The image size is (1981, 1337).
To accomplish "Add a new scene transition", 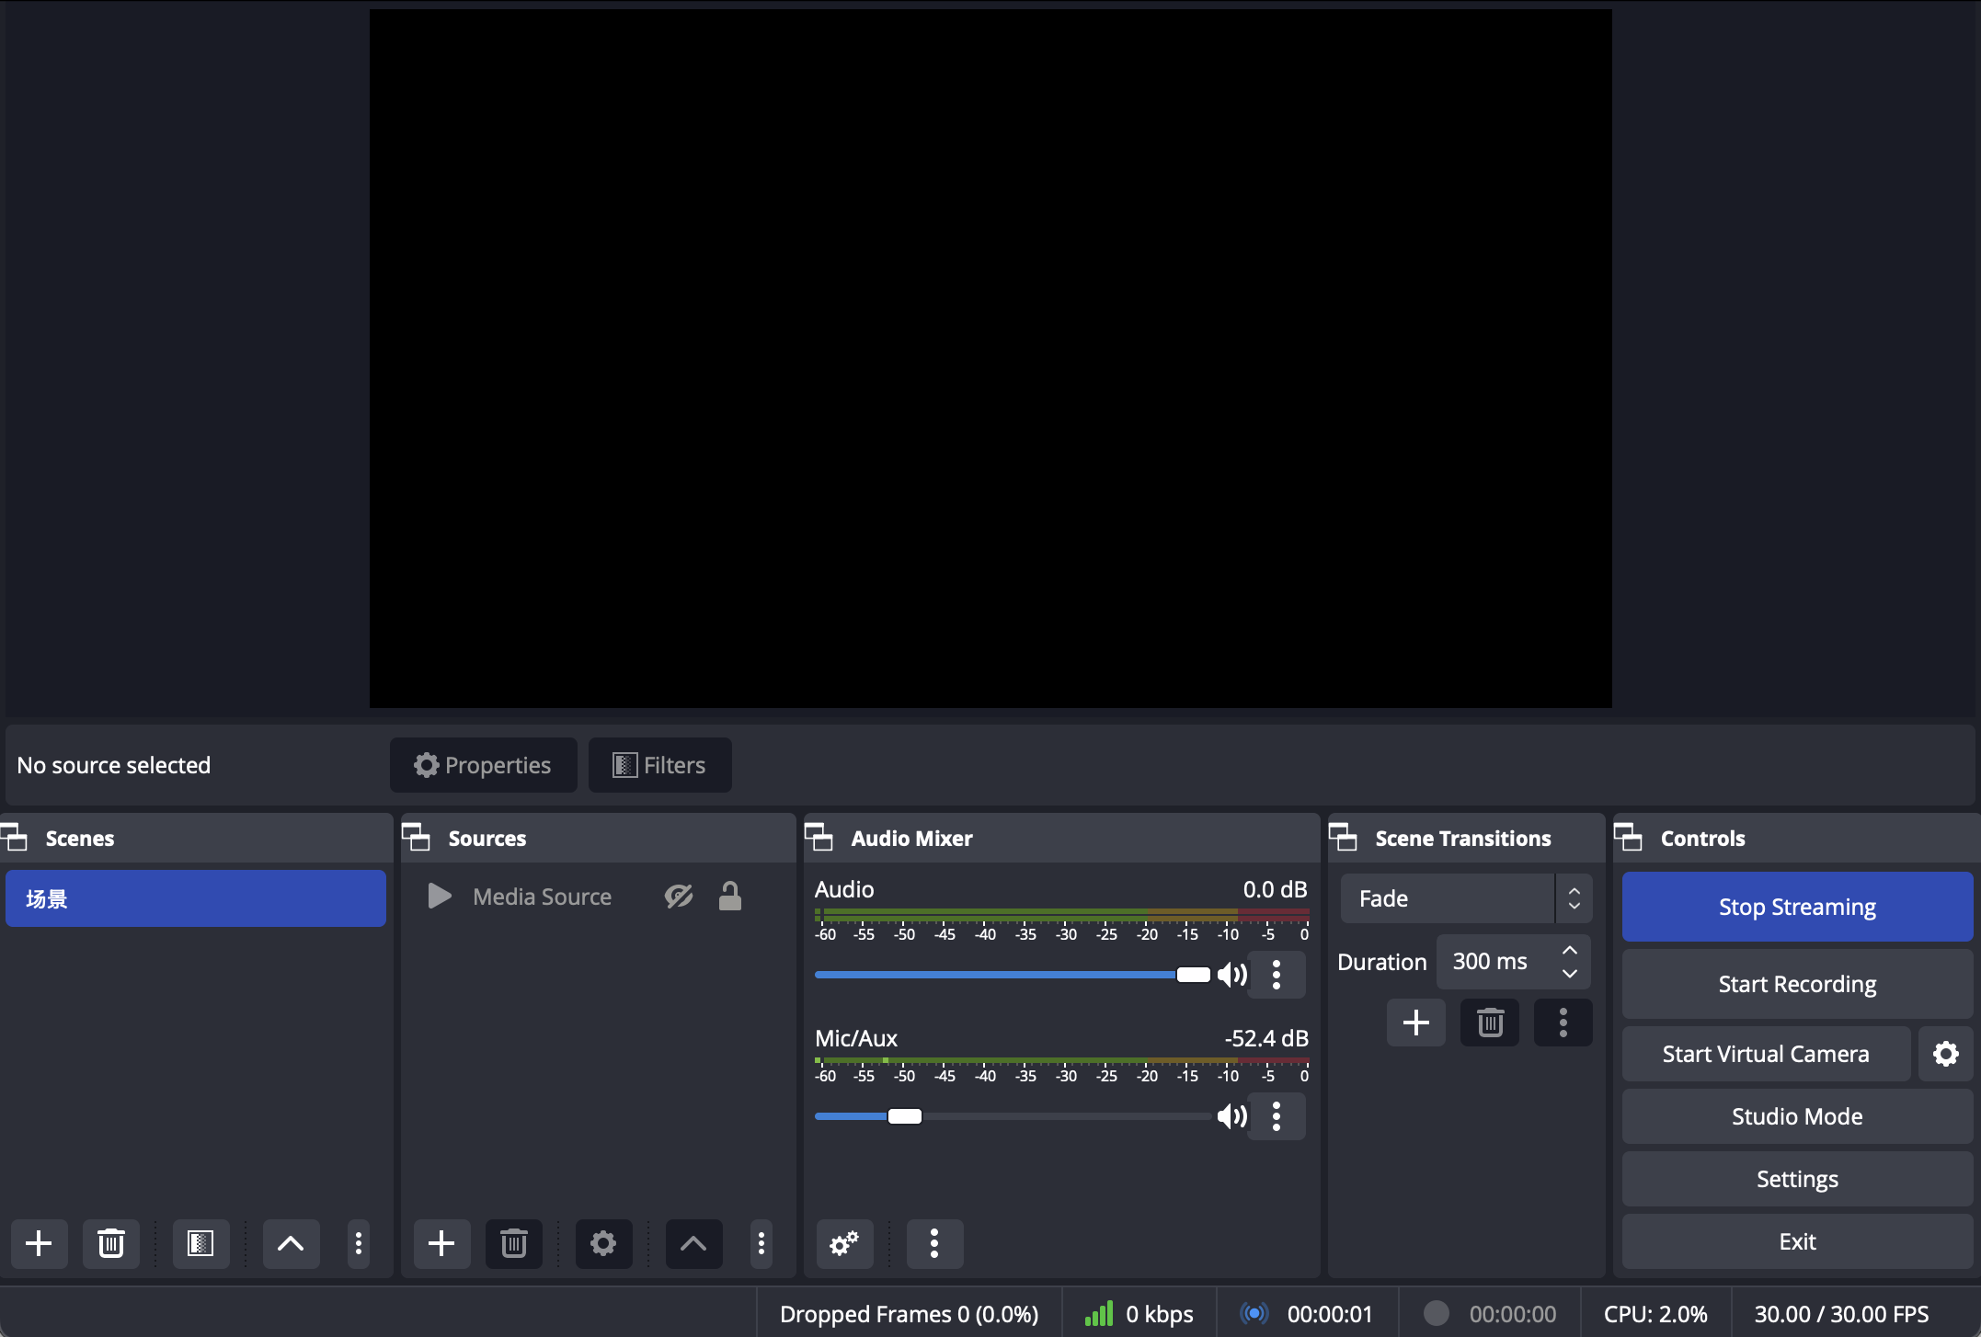I will pos(1416,1023).
